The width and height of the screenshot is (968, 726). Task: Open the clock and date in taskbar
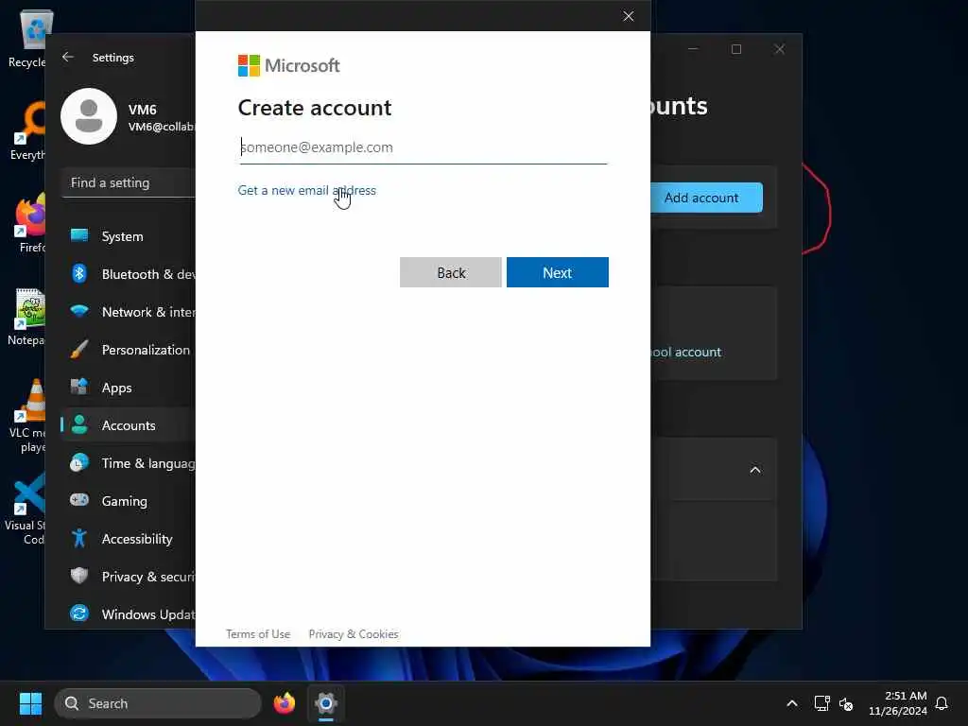898,703
